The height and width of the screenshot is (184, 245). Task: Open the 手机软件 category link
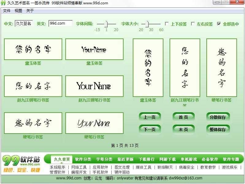[101, 172]
